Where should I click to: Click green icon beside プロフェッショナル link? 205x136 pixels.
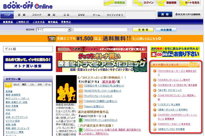coord(81,130)
